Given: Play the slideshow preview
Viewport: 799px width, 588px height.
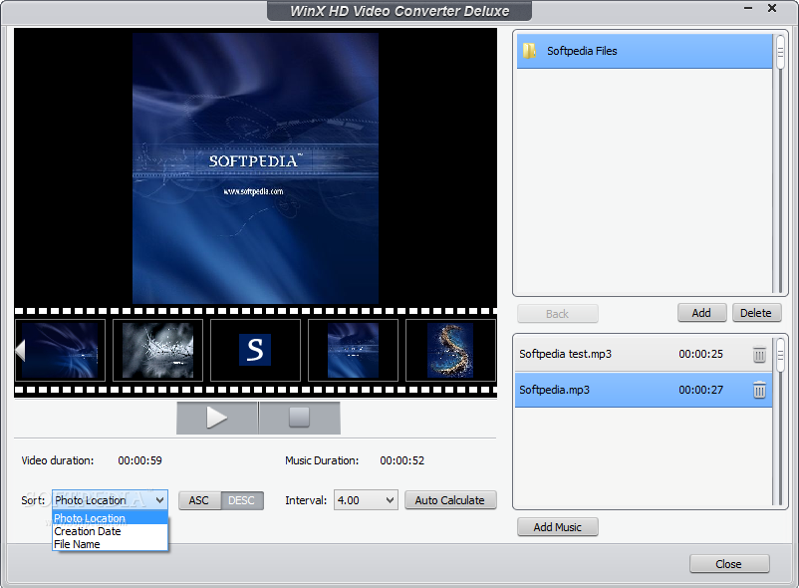Looking at the screenshot, I should coord(217,418).
